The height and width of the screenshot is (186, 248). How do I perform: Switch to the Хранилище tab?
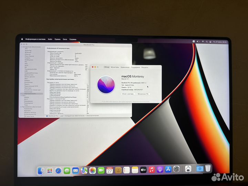tap(125, 67)
